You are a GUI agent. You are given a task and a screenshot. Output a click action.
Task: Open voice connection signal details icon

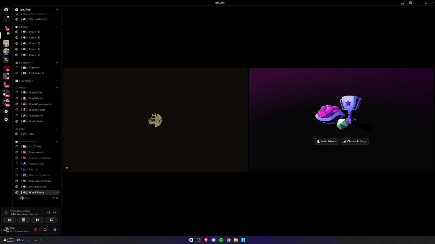[x=6, y=212]
